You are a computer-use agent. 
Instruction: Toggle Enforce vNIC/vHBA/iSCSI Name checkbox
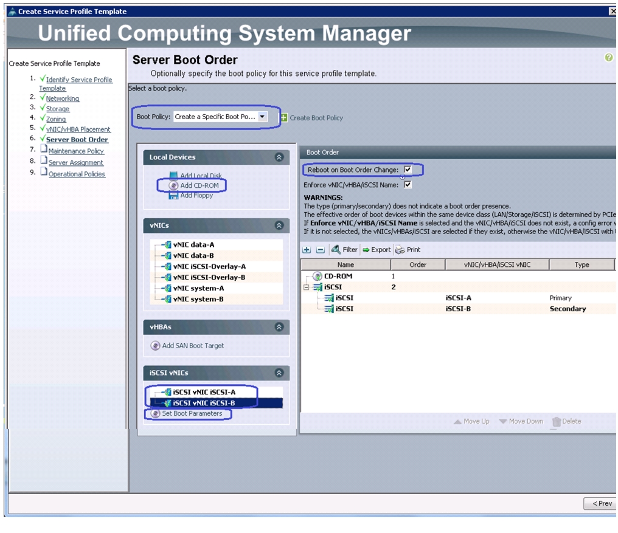(x=408, y=185)
